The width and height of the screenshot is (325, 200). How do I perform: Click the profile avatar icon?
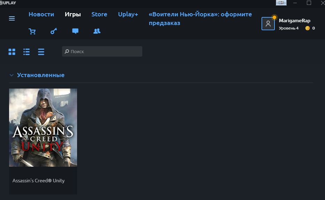click(x=268, y=24)
